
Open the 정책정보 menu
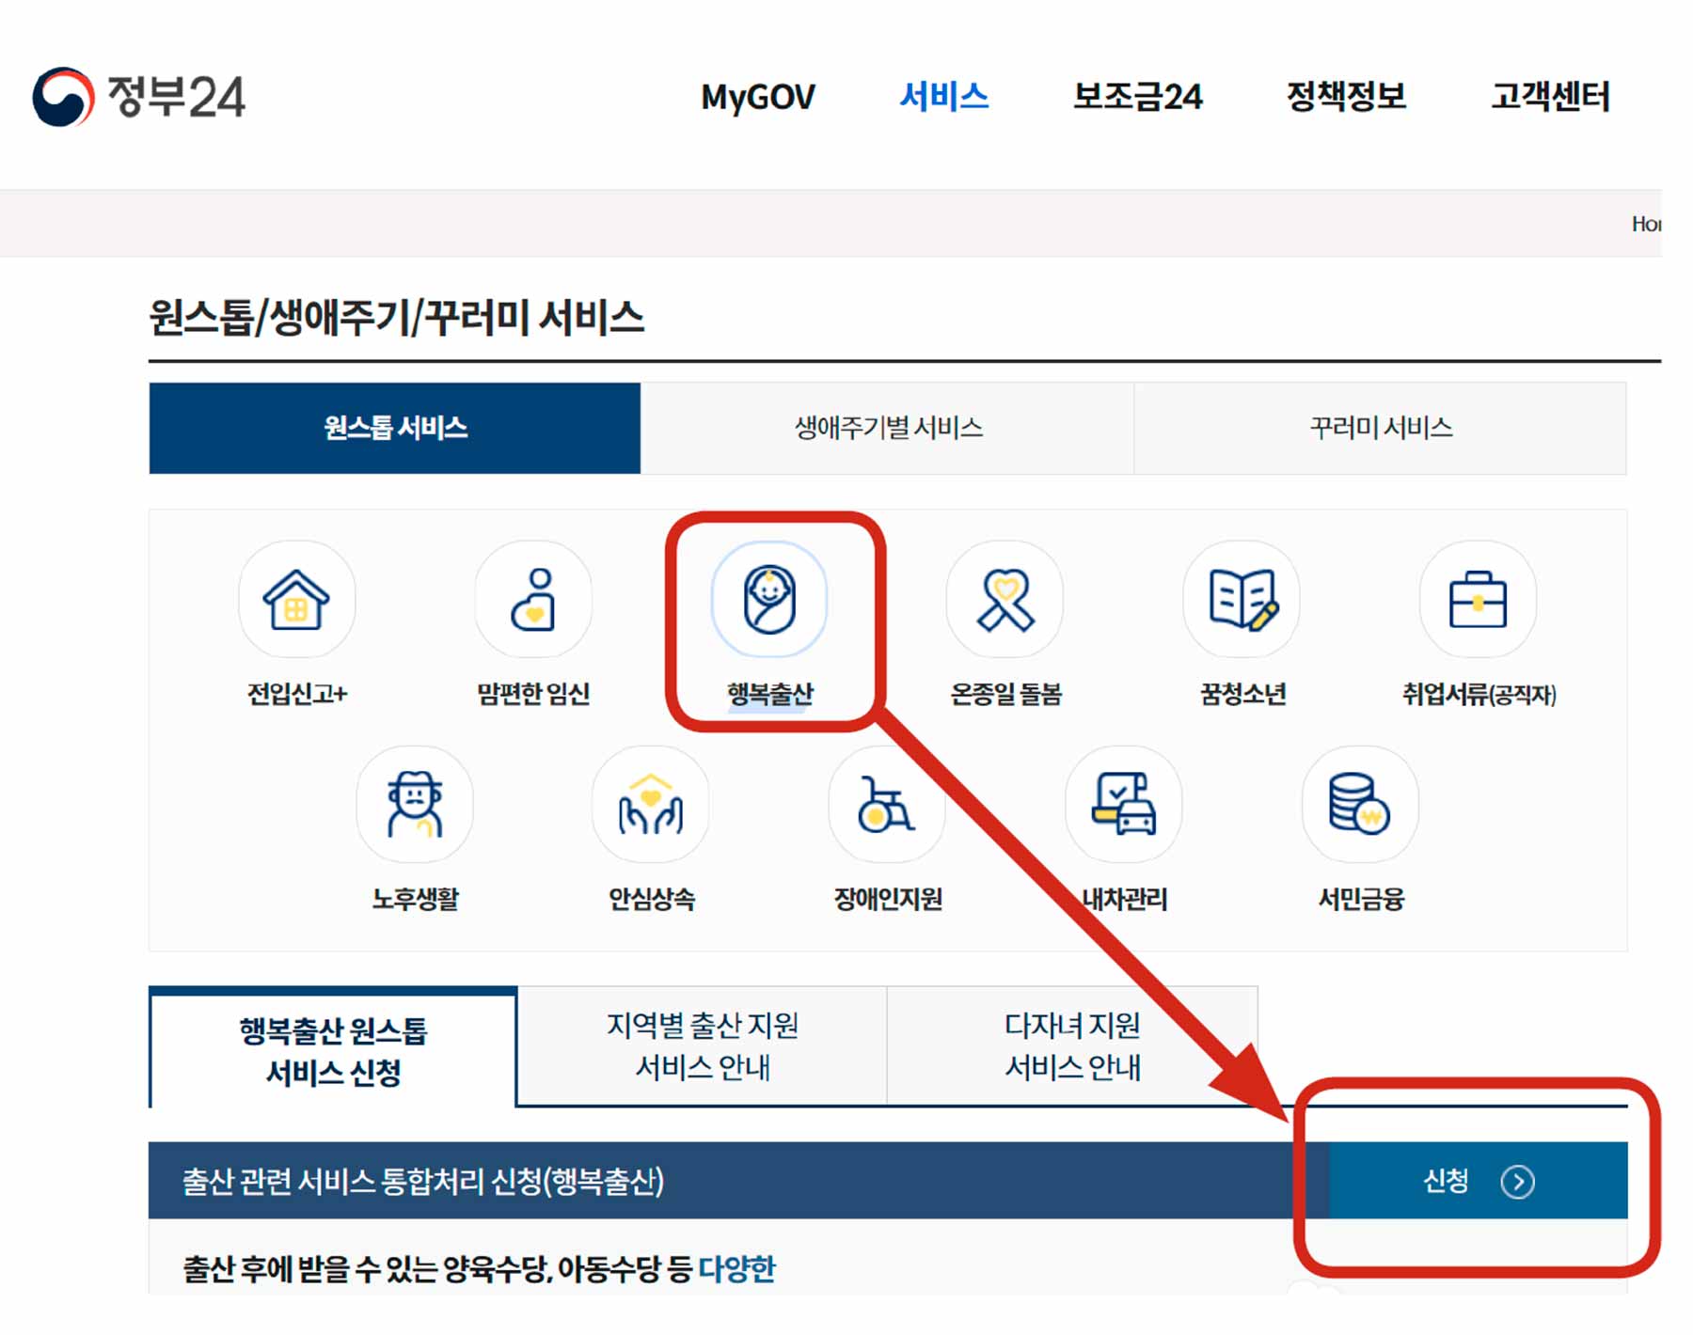point(1346,97)
